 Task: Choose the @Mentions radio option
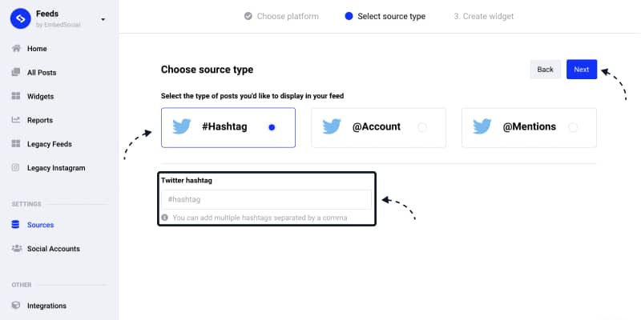coord(573,127)
